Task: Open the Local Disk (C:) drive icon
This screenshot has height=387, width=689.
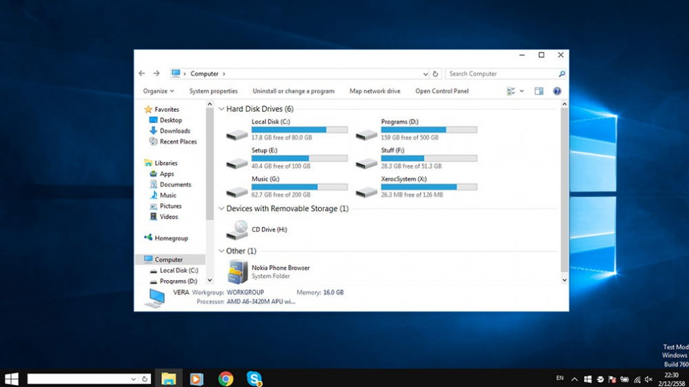Action: coord(237,134)
